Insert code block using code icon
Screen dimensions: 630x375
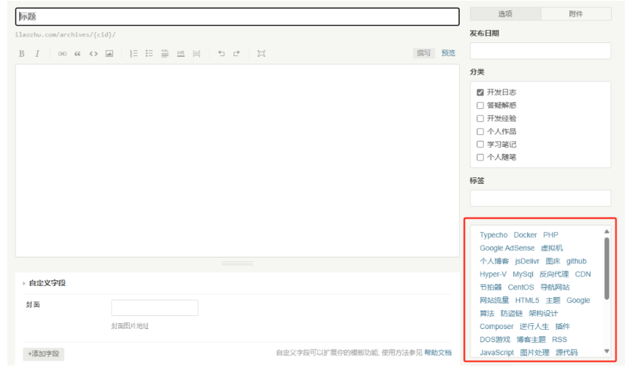coord(93,54)
